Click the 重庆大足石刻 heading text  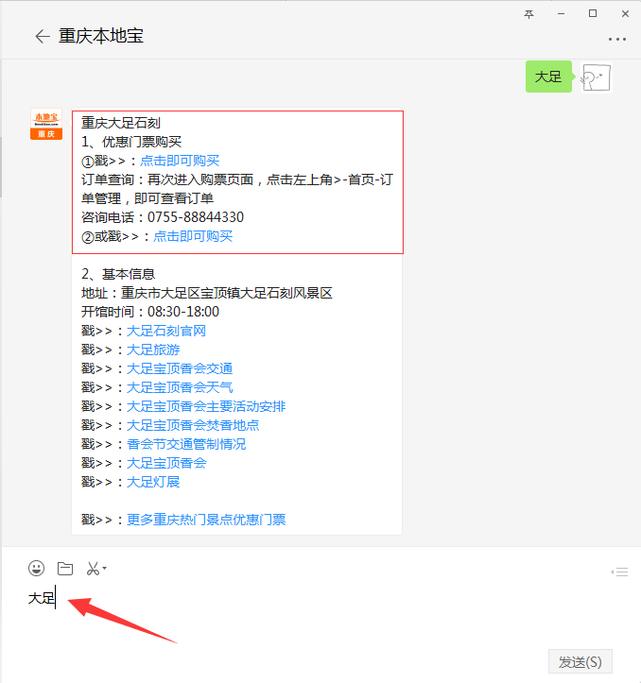pos(121,123)
